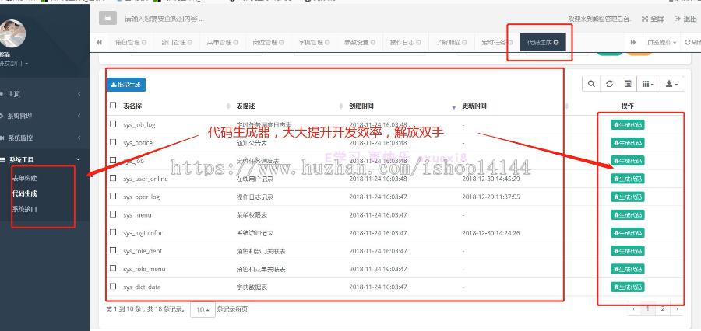Screen dimensions: 701x331
Task: Tick the select-all checkbox in table header
Action: 113,105
